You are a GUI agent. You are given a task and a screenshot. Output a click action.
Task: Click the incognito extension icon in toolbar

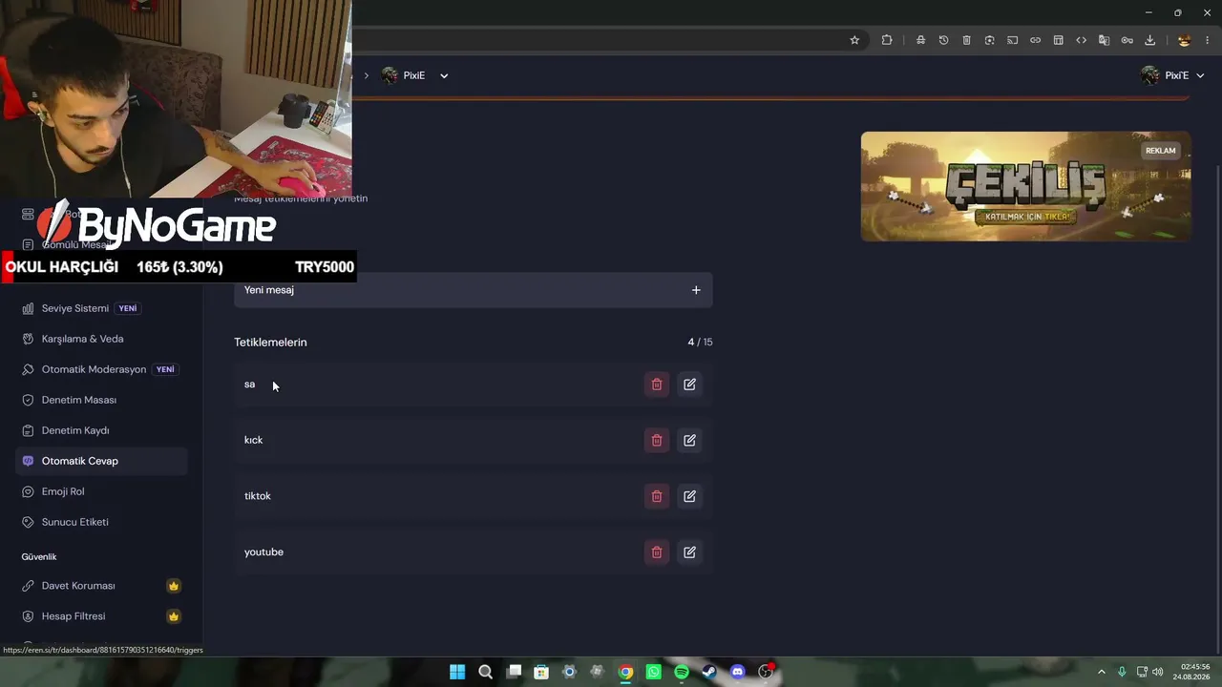[920, 40]
